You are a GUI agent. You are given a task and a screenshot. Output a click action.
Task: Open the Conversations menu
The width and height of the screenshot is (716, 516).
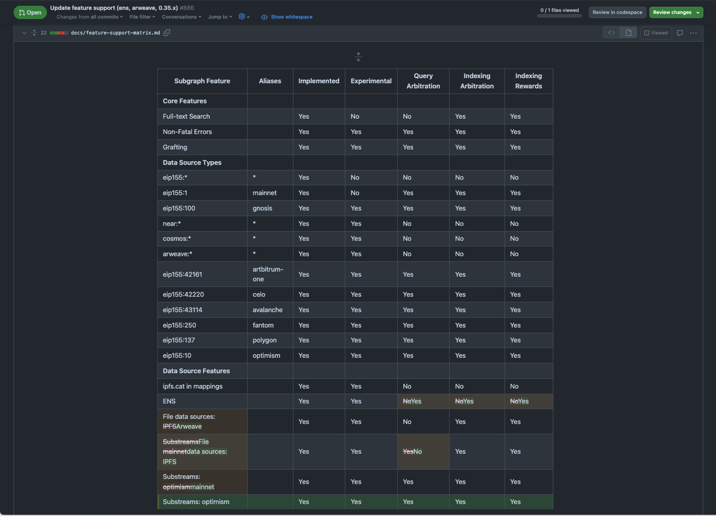pos(181,17)
